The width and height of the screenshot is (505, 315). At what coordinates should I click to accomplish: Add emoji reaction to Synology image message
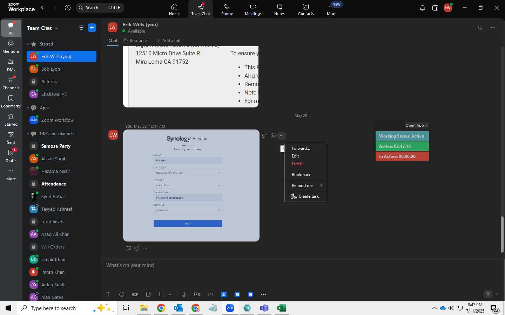point(273,136)
